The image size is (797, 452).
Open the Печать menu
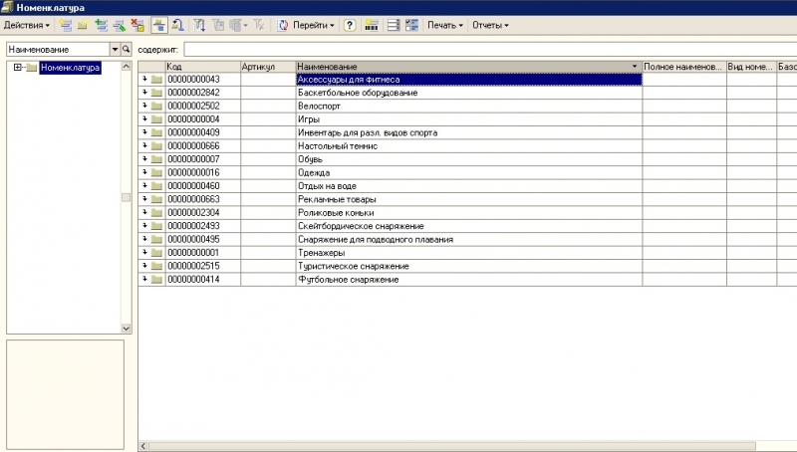[444, 24]
